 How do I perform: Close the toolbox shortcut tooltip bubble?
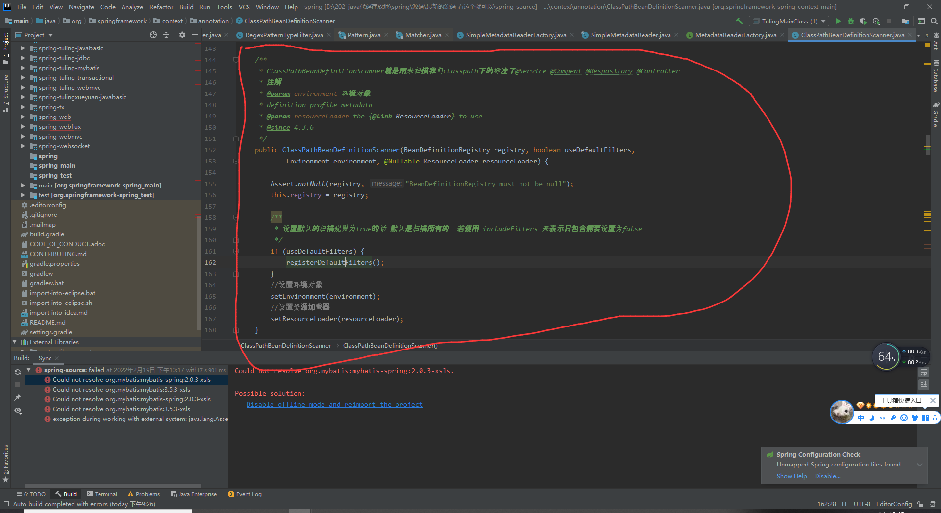(x=933, y=400)
